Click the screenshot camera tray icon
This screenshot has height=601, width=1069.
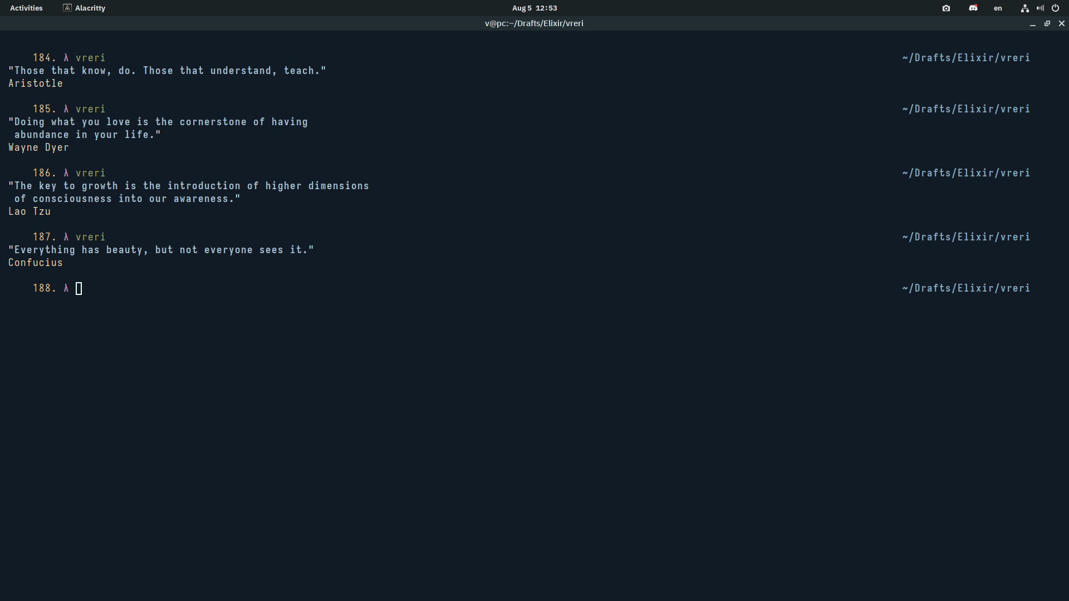946,8
